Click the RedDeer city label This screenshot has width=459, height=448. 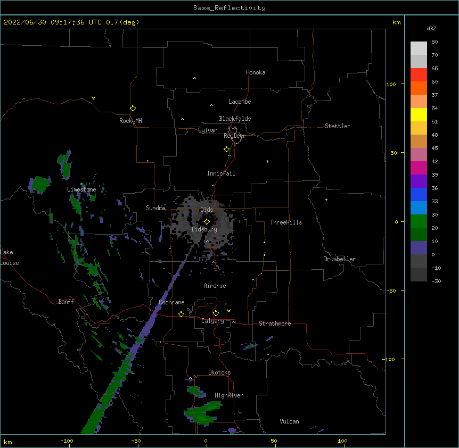click(234, 136)
